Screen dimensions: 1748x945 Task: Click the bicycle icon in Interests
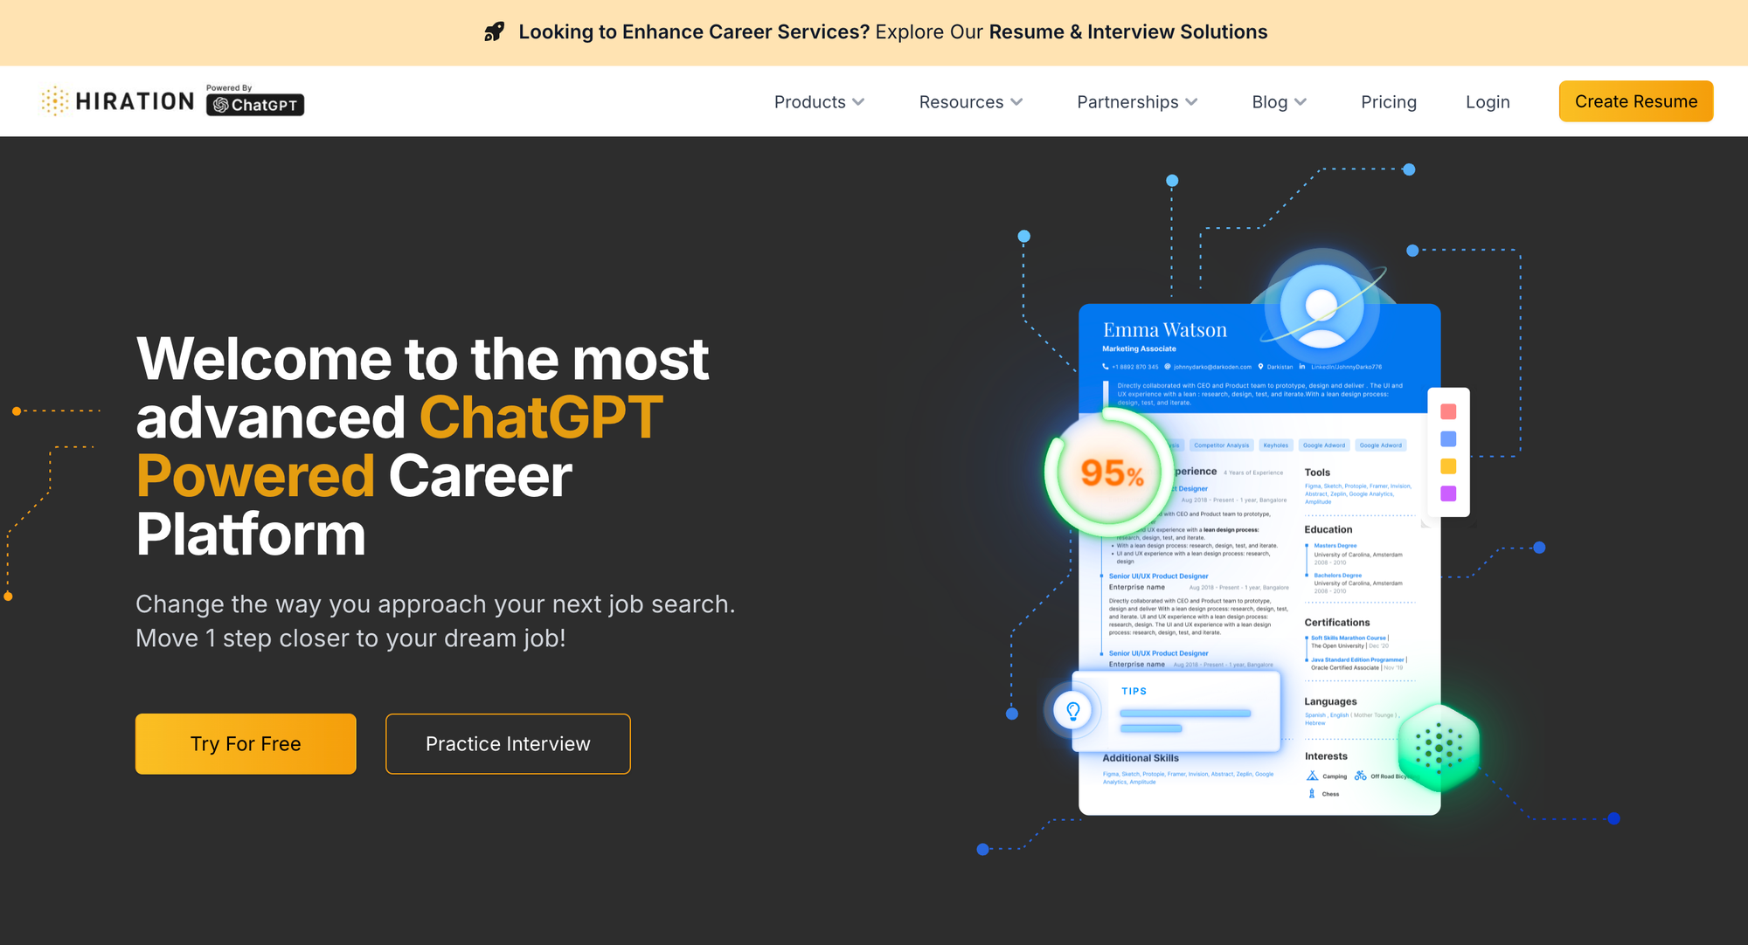tap(1361, 776)
